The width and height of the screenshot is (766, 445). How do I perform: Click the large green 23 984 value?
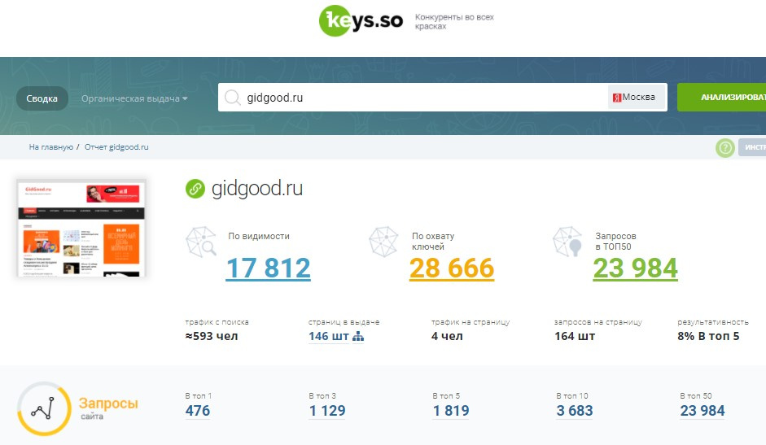(636, 268)
